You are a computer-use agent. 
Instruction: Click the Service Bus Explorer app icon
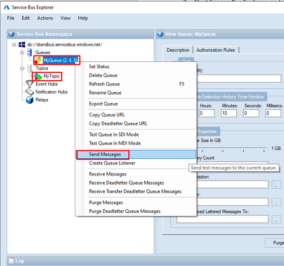pos(6,7)
